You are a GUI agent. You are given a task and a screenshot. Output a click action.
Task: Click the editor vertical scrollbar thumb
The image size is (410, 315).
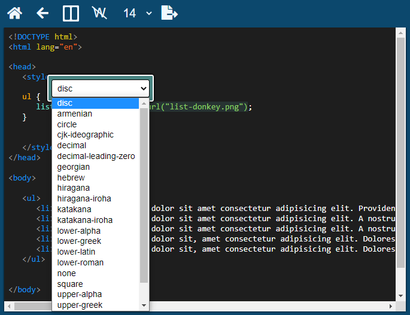click(400, 152)
